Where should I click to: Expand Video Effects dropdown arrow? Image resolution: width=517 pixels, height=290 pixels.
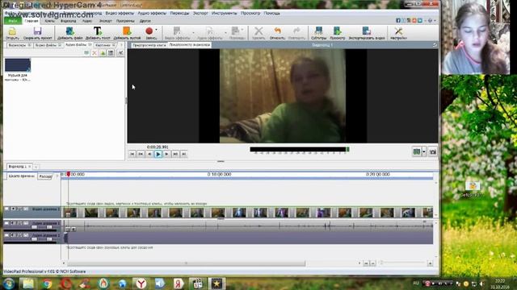194,32
